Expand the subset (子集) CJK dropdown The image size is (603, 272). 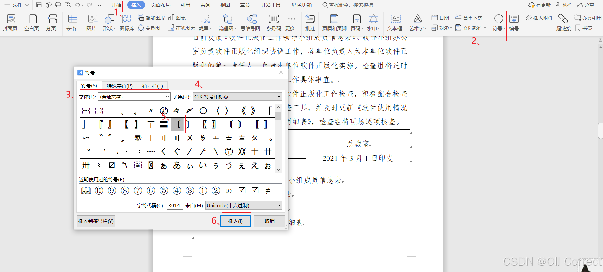coord(279,97)
